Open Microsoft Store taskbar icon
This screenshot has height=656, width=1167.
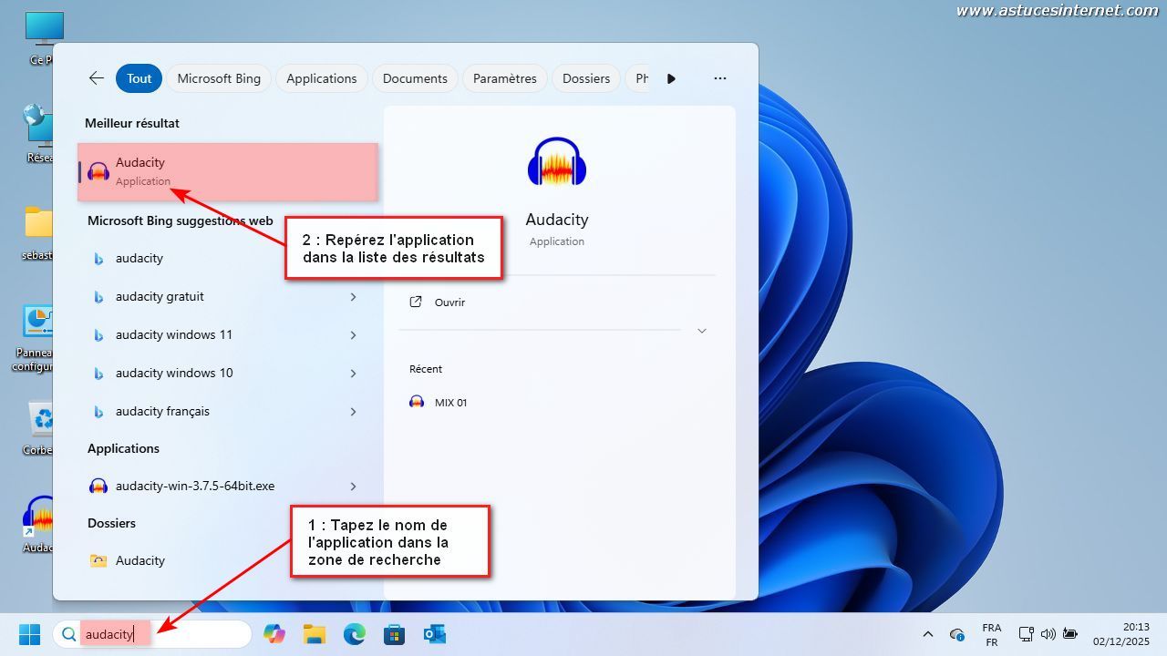coord(394,634)
